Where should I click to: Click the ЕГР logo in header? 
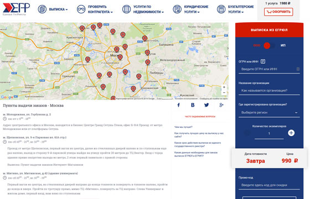click(16, 9)
